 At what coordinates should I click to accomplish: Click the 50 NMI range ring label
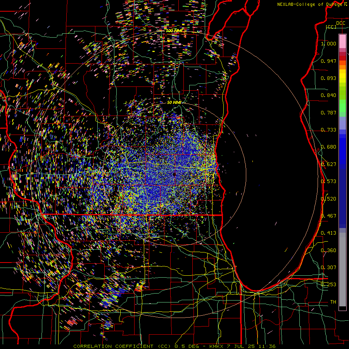pos(174,102)
